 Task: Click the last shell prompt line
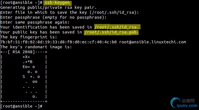pyautogui.click(x=21, y=106)
